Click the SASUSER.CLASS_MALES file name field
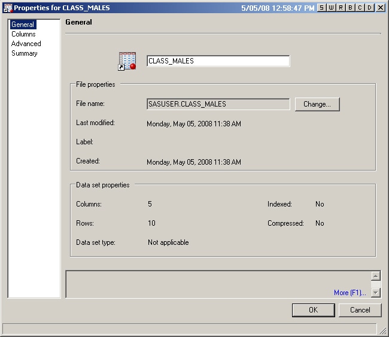The height and width of the screenshot is (337, 389). 218,104
